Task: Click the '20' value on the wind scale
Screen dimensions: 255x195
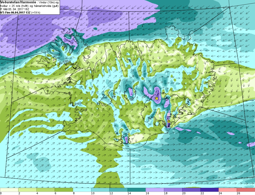Action: (184, 193)
